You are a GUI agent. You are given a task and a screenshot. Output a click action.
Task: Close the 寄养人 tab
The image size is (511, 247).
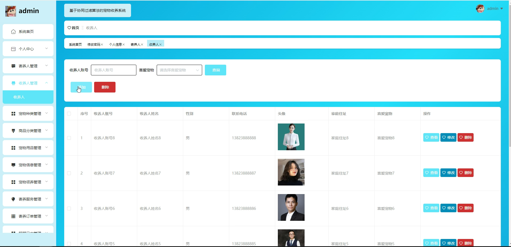(142, 45)
